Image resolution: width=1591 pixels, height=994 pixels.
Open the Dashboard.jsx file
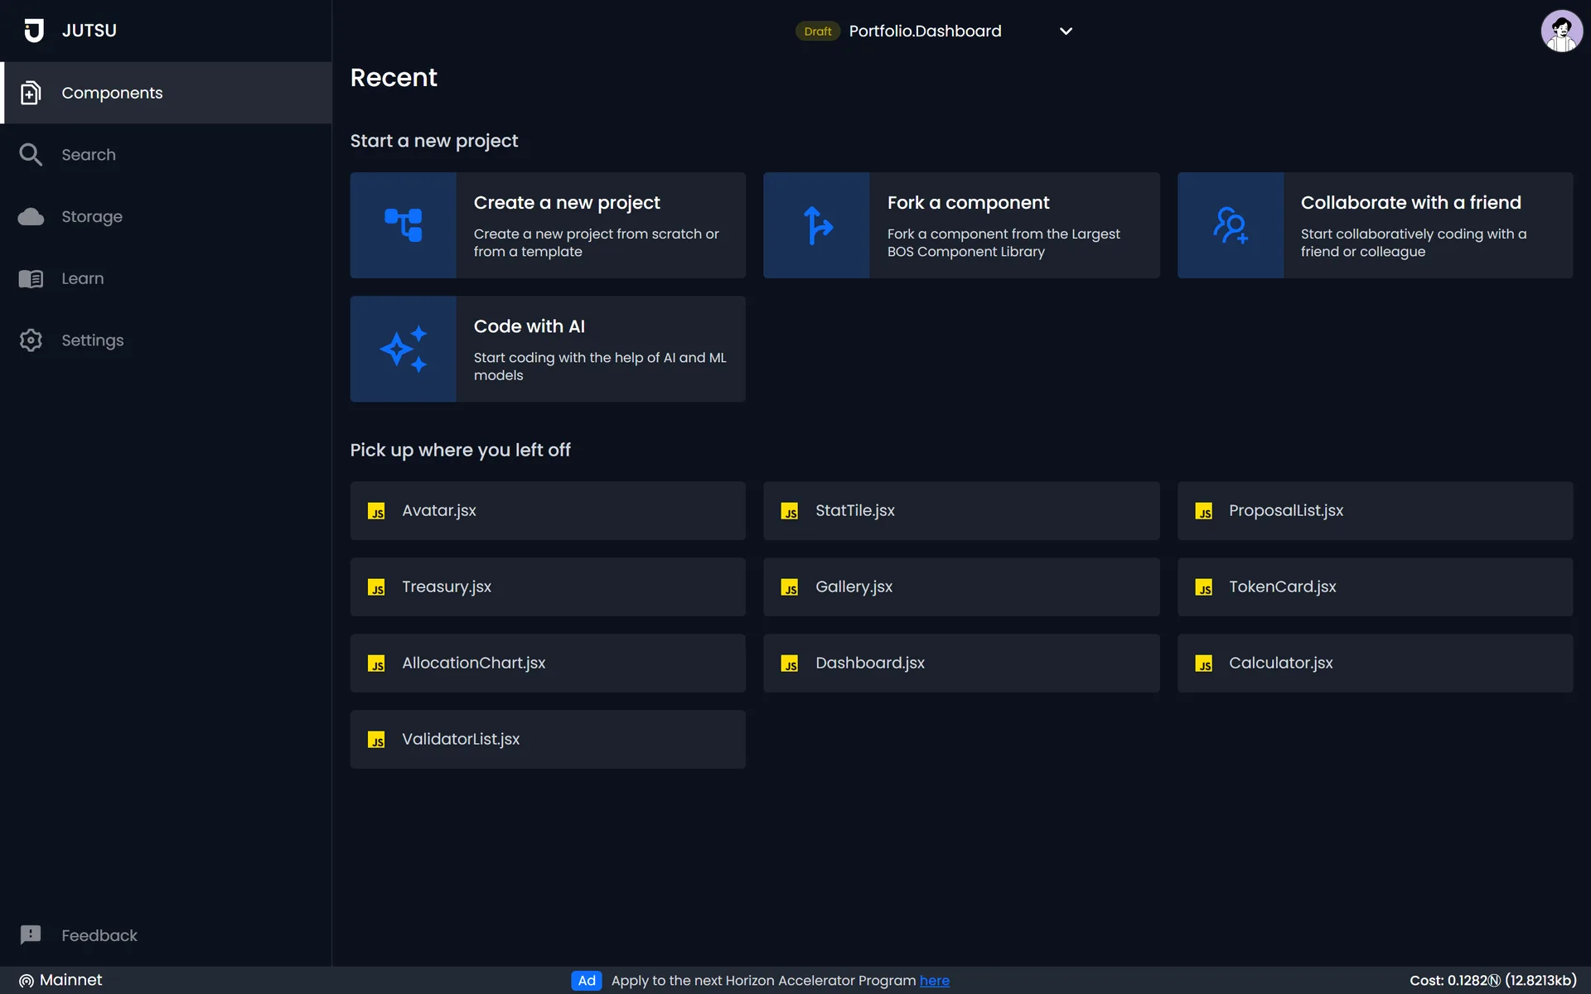(961, 663)
